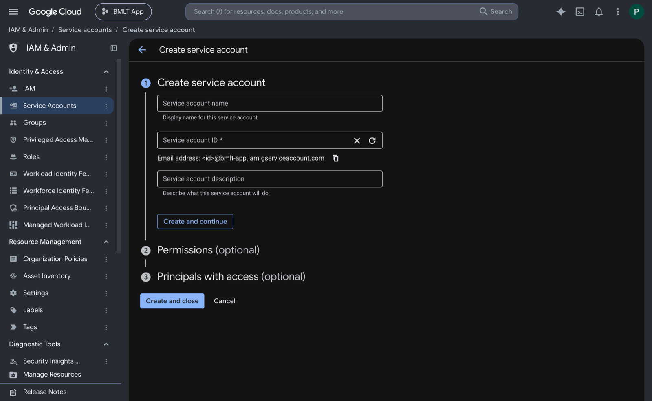Image resolution: width=652 pixels, height=401 pixels.
Task: Go to IAM & Admin breadcrumb link
Action: click(28, 30)
